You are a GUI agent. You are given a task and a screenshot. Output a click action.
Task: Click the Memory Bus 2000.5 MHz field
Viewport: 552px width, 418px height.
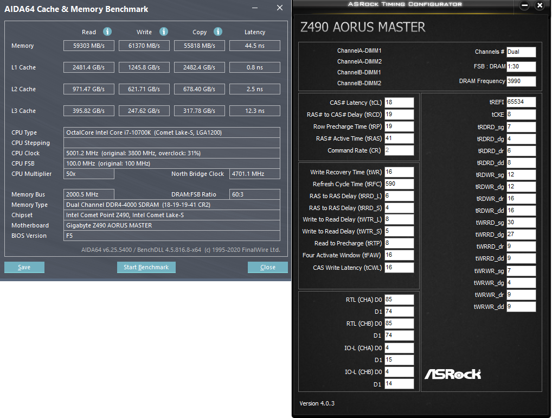[x=89, y=194]
